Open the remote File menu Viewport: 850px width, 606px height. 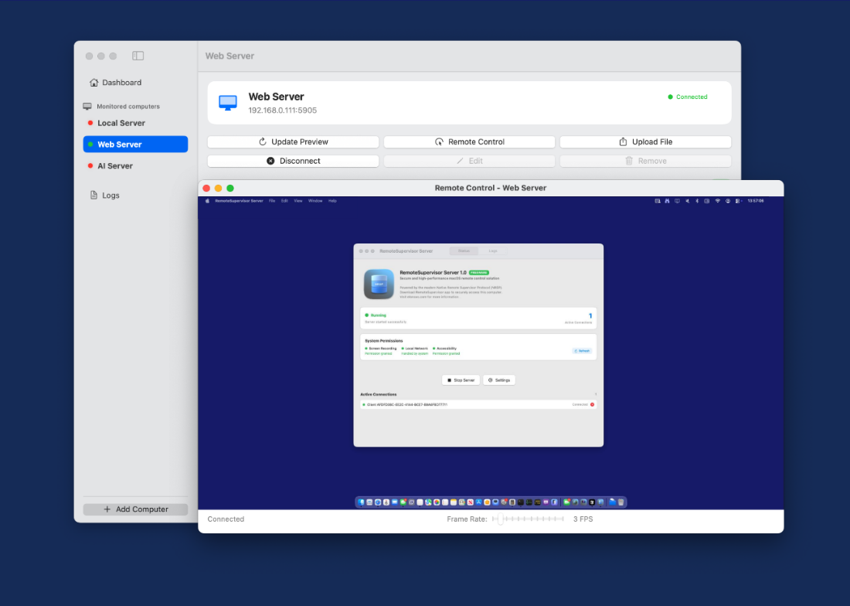[272, 201]
